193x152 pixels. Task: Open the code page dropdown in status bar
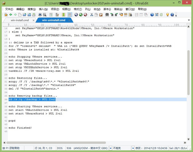pos(110,148)
